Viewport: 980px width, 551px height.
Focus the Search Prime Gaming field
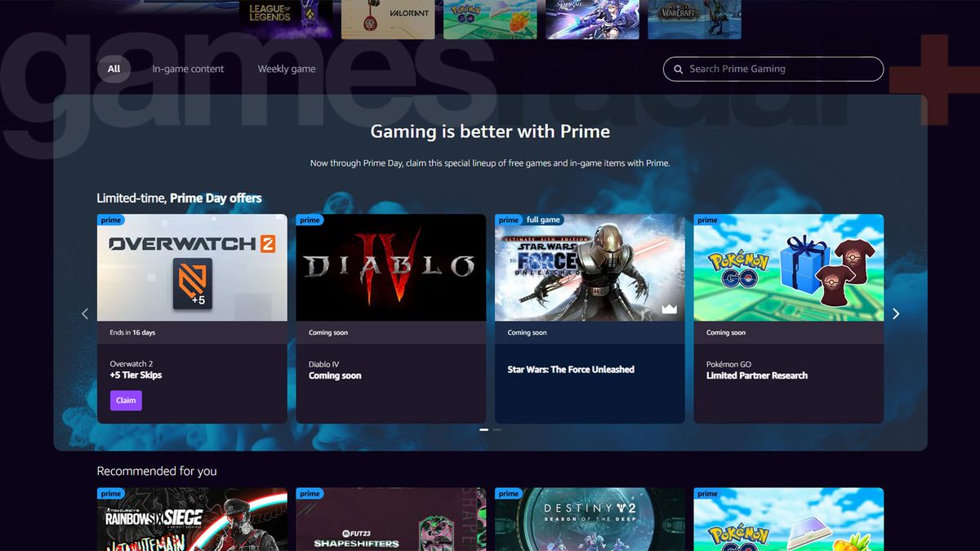point(773,69)
